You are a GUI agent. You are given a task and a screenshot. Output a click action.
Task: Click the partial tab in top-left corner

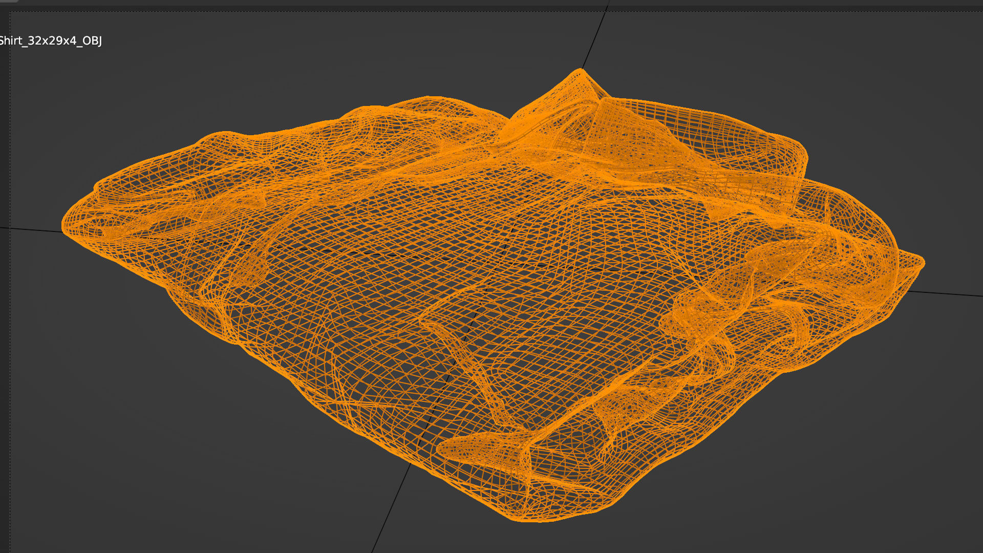click(8, 2)
